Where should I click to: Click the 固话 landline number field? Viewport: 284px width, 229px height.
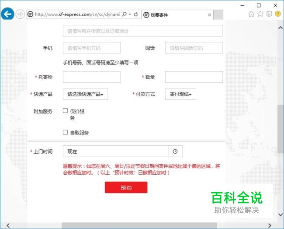[x=194, y=48]
